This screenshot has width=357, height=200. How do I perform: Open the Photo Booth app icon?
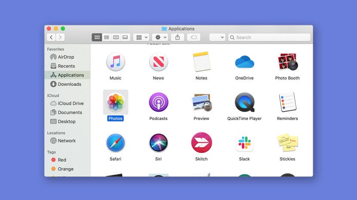(288, 62)
